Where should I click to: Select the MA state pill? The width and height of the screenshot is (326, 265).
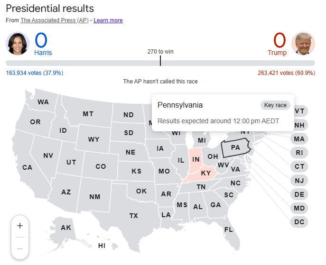pos(299,139)
